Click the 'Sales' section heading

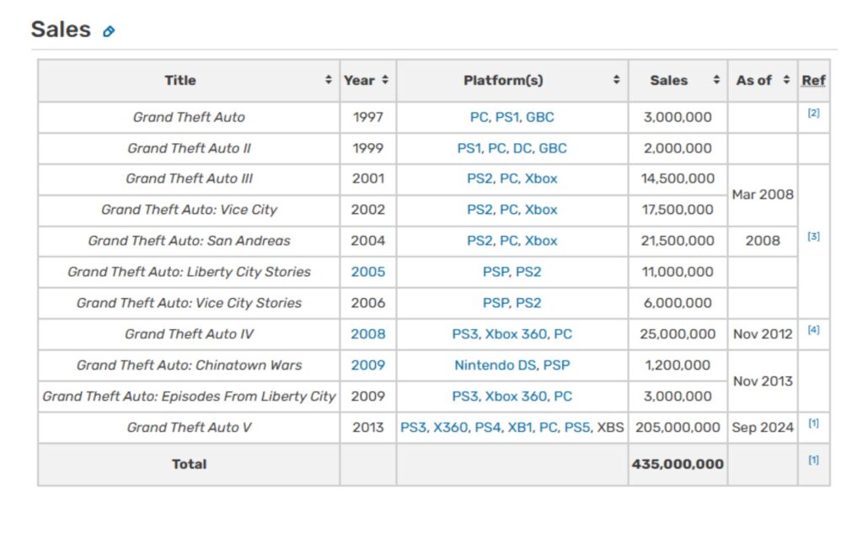tap(61, 29)
